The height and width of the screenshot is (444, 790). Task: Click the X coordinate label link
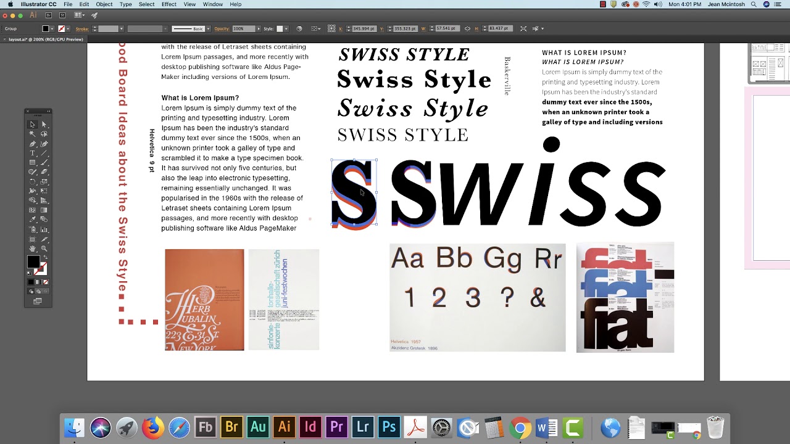(x=341, y=28)
